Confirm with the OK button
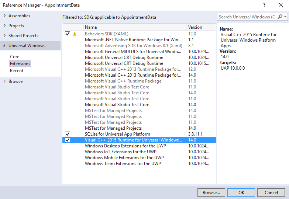 [241, 192]
